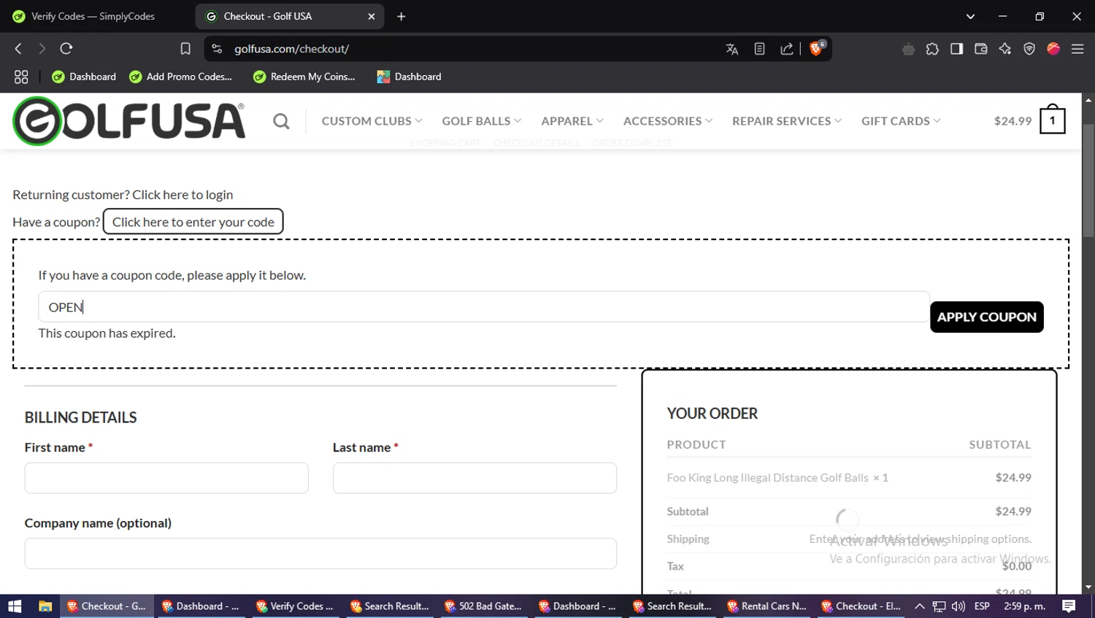Expand the Golf Balls menu
Viewport: 1095px width, 618px height.
481,121
